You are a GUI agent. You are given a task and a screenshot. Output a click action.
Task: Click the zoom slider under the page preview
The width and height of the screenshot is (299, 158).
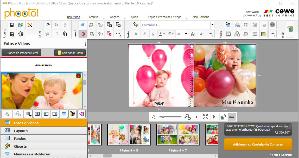[x=170, y=117]
